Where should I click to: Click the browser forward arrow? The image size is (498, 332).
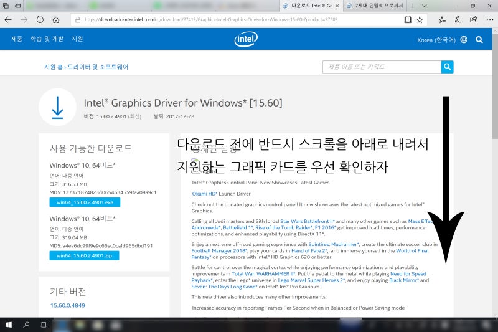click(24, 20)
